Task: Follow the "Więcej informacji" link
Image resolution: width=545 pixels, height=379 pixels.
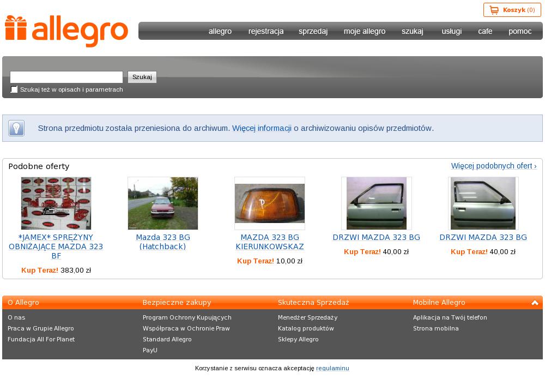Action: [x=262, y=128]
